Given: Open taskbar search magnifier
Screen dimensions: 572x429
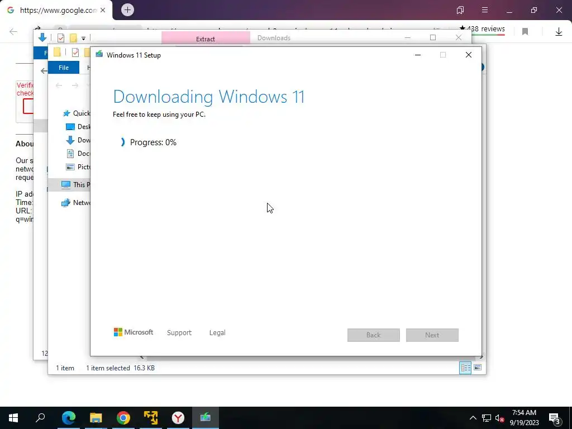Looking at the screenshot, I should tap(40, 417).
